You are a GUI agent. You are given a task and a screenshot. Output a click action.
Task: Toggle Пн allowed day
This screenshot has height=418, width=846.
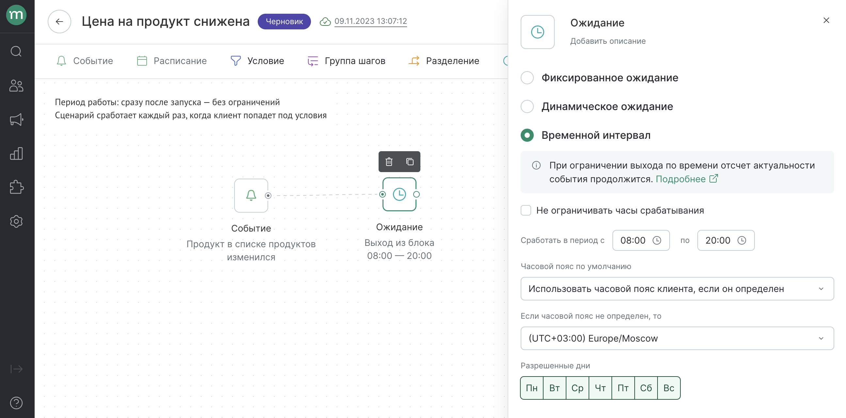[532, 388]
